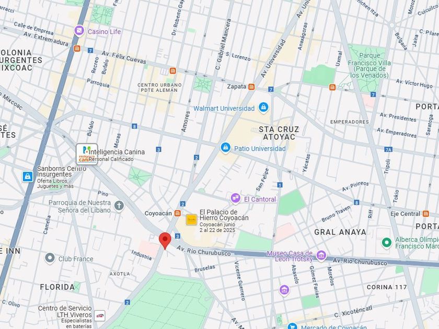Click the Bruselas street label
This screenshot has height=329, width=439.
[205, 268]
